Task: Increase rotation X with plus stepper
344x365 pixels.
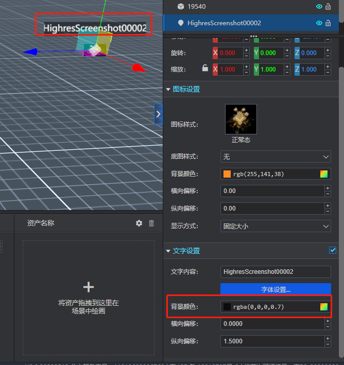Action: tap(246, 50)
